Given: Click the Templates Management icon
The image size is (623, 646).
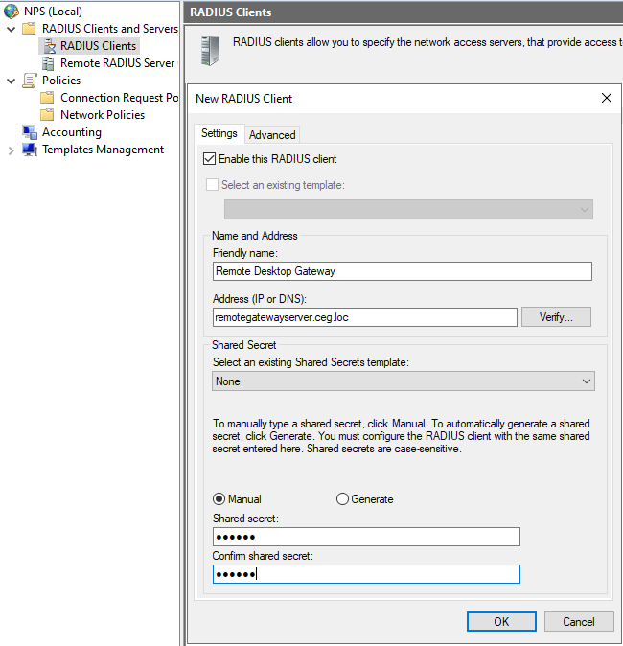Looking at the screenshot, I should coord(29,150).
